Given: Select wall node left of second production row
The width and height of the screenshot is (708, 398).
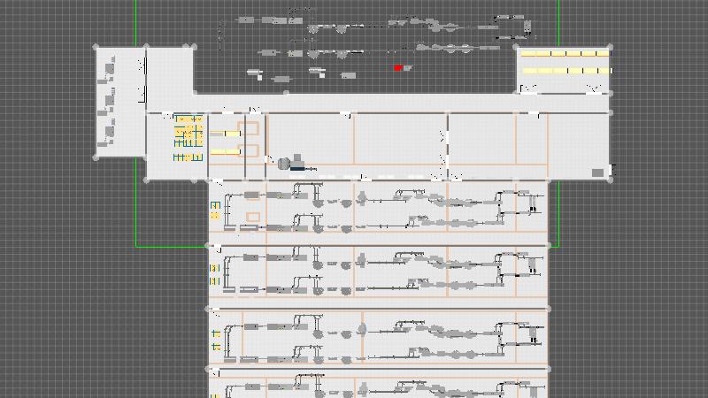Looking at the screenshot, I should pos(209,246).
